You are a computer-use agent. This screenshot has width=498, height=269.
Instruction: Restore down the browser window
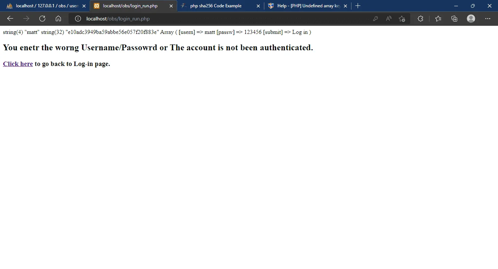click(473, 6)
